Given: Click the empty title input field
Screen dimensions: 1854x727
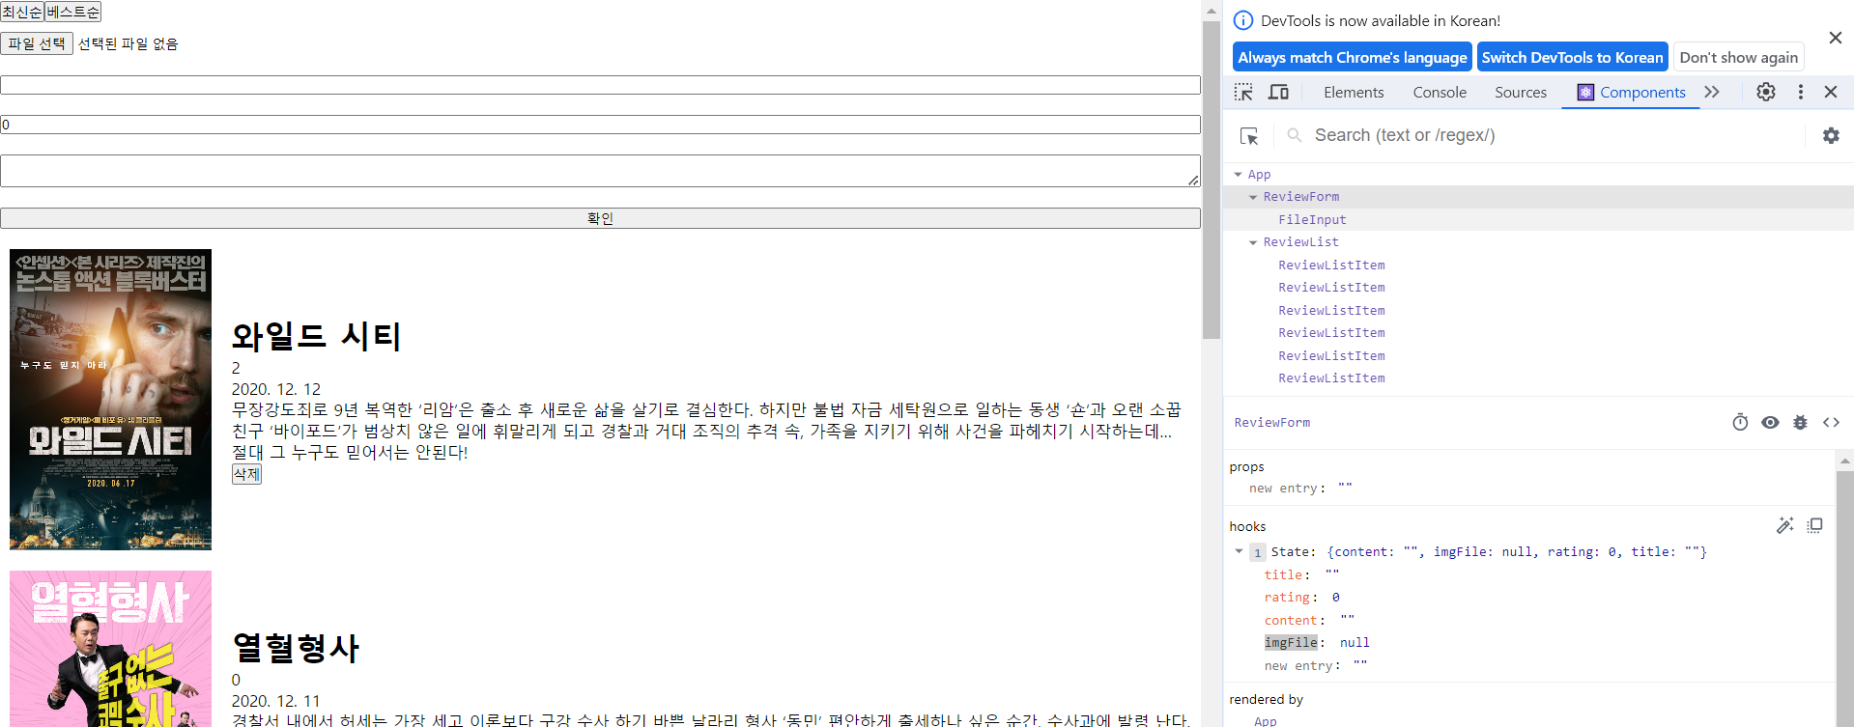Looking at the screenshot, I should pyautogui.click(x=600, y=85).
